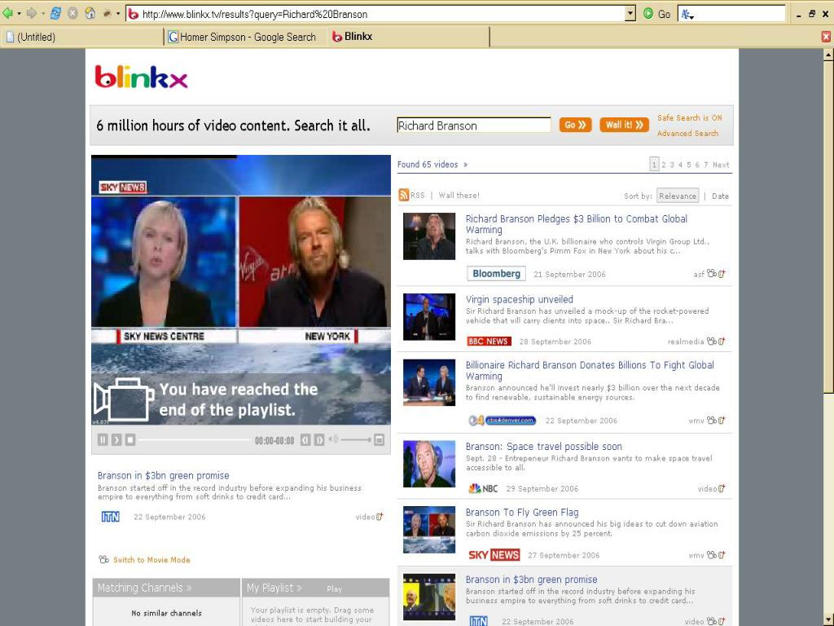Sort results by Date

tap(720, 196)
